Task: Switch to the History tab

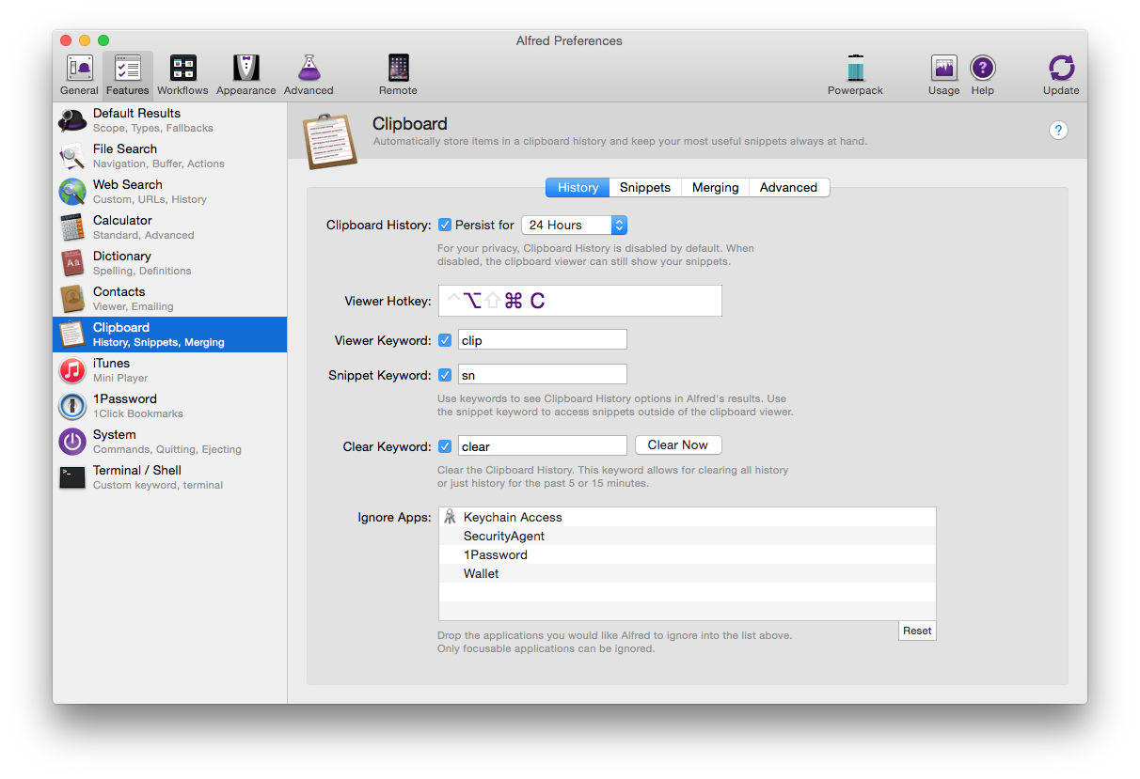Action: click(x=578, y=187)
